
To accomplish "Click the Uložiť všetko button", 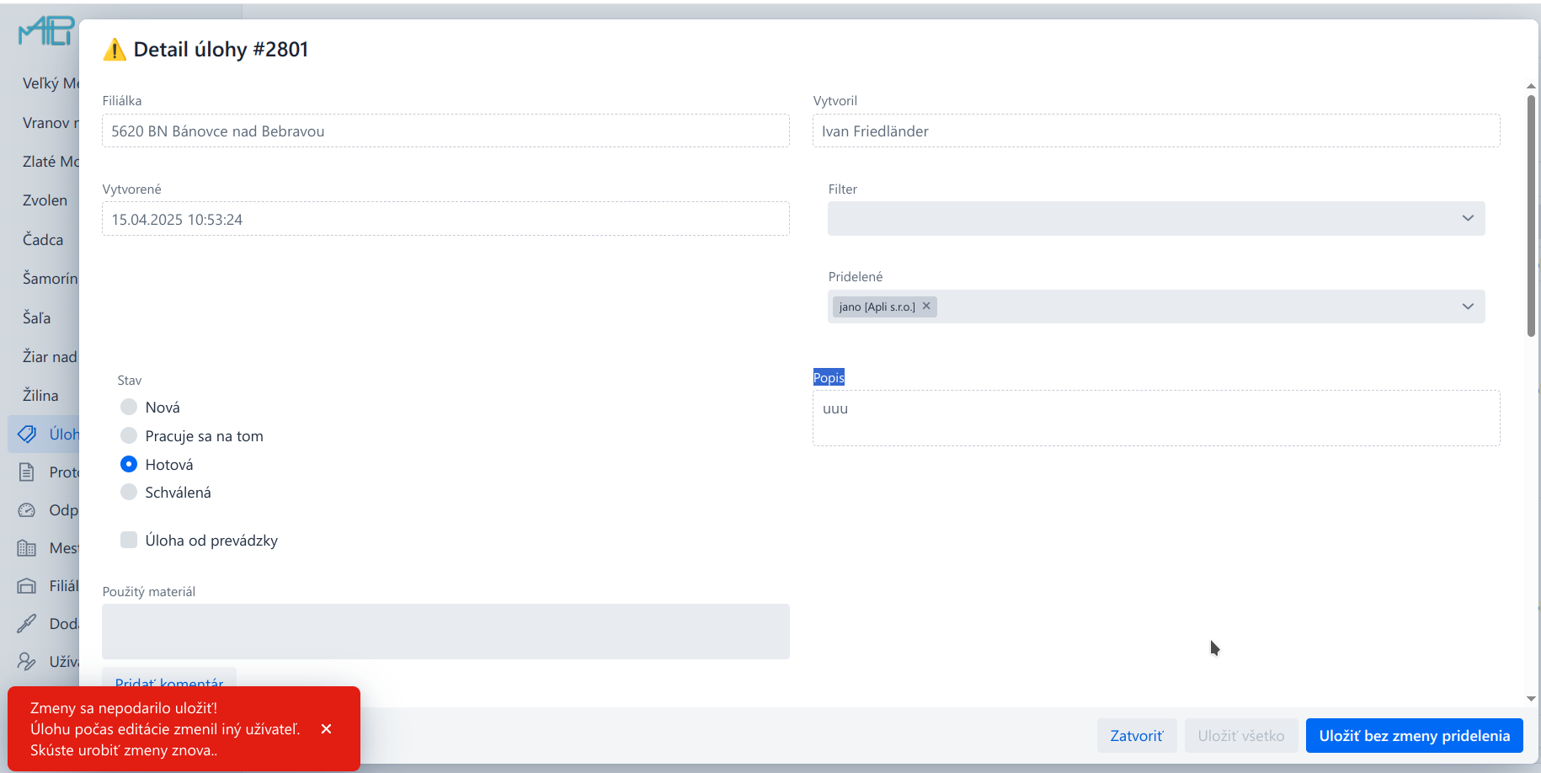I will (1241, 735).
